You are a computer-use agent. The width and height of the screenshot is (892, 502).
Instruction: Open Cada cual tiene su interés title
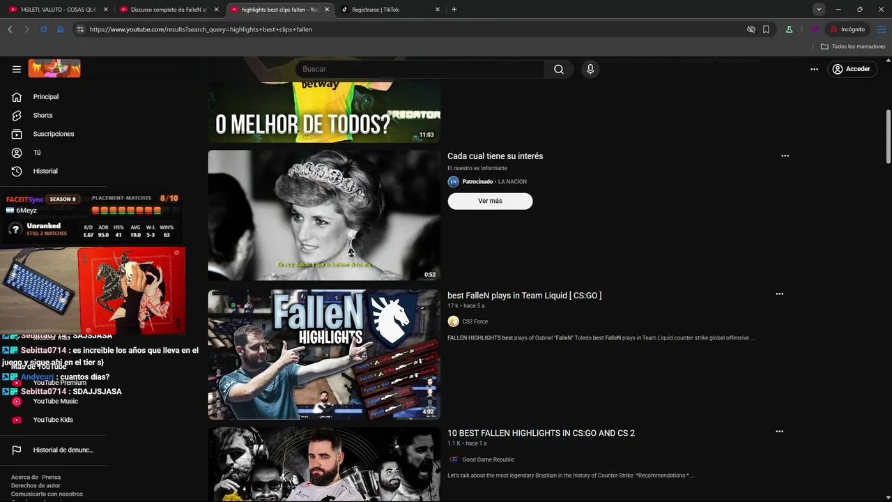495,156
